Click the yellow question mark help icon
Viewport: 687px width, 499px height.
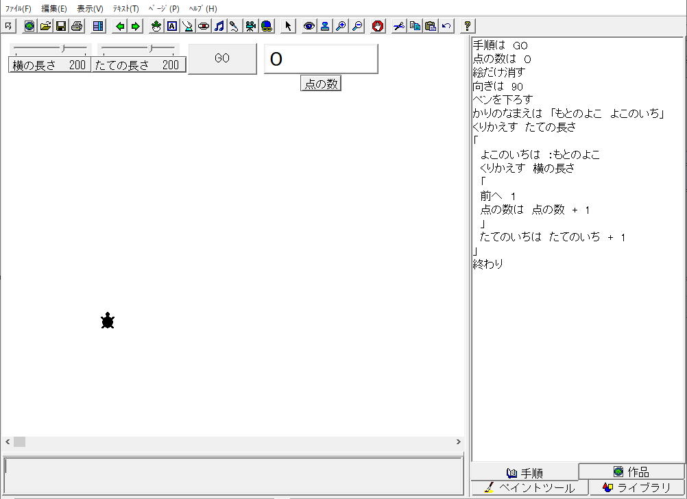[468, 26]
